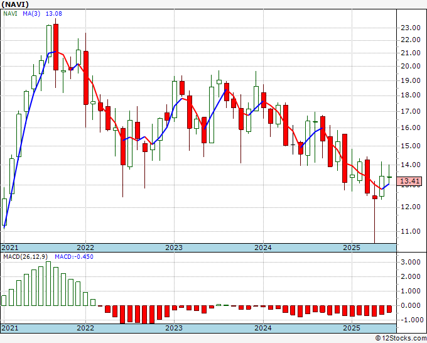Click the 17.00 price axis label
Viewport: 427px width, 343px height.
(x=411, y=111)
